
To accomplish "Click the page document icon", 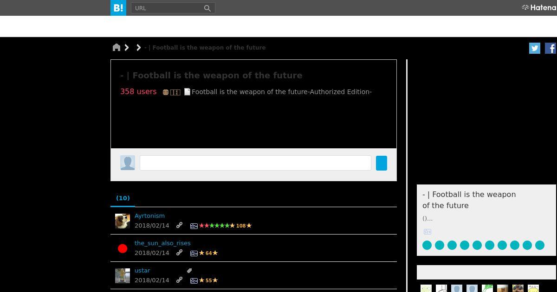I will (x=187, y=92).
